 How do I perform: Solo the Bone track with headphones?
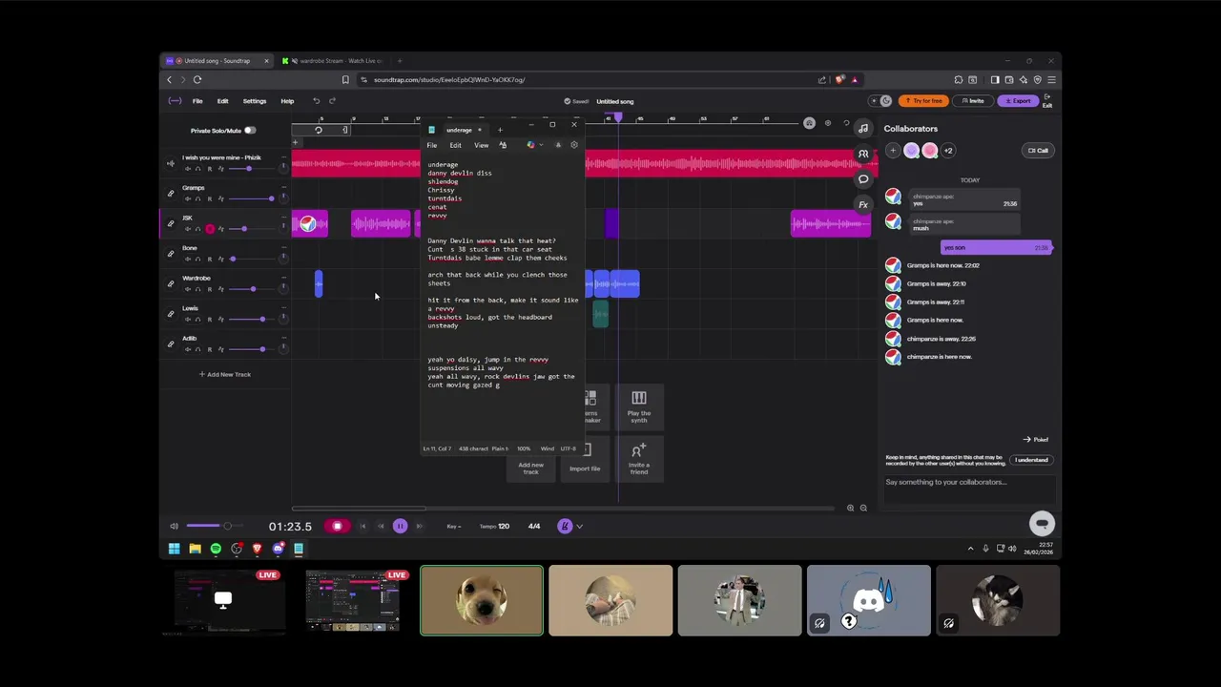tap(197, 259)
